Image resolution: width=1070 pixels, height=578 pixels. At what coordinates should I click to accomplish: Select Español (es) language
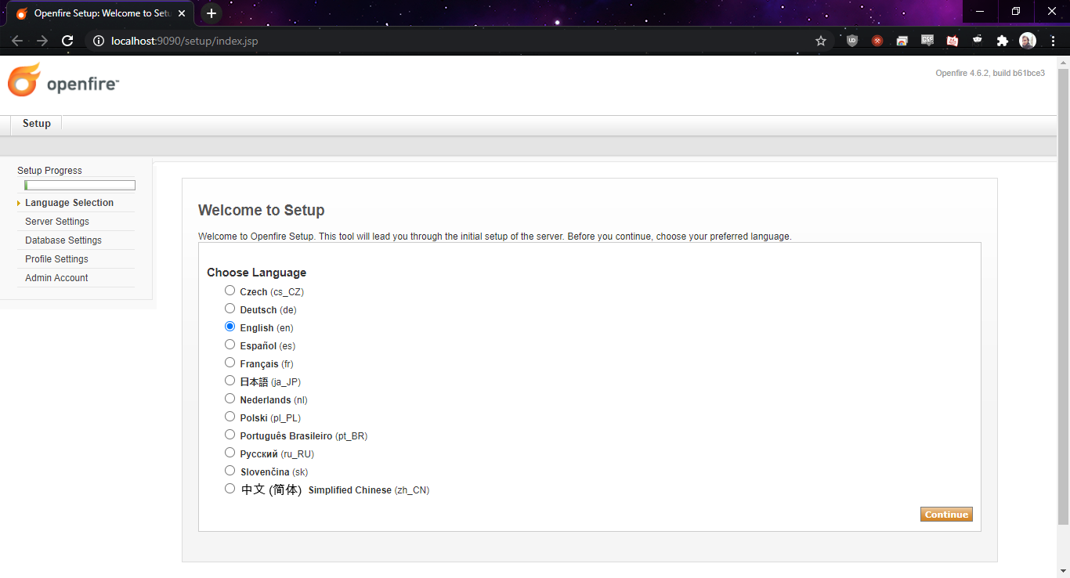coord(230,345)
